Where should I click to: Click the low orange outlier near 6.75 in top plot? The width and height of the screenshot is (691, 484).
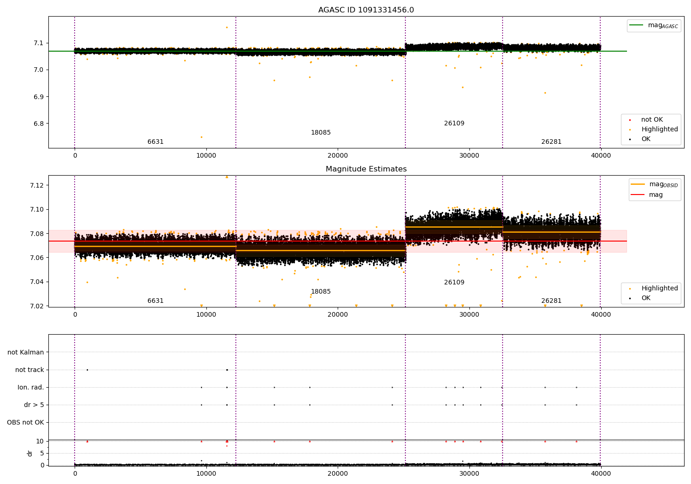[201, 137]
